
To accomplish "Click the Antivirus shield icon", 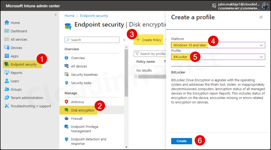I will point(66,101).
